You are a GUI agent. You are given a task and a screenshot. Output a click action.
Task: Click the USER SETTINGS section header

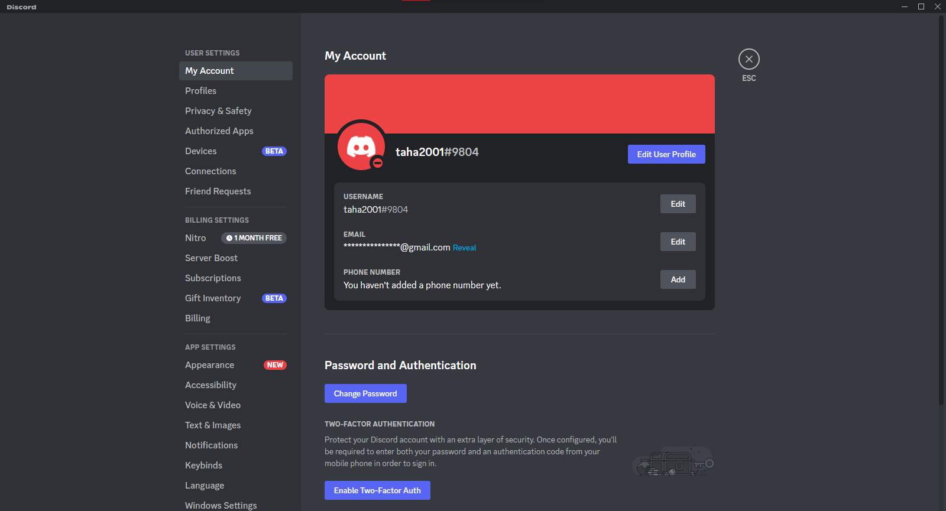(x=212, y=53)
